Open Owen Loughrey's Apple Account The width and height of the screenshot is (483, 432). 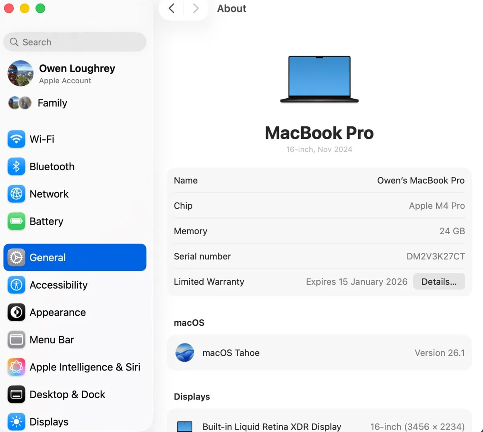(x=76, y=73)
